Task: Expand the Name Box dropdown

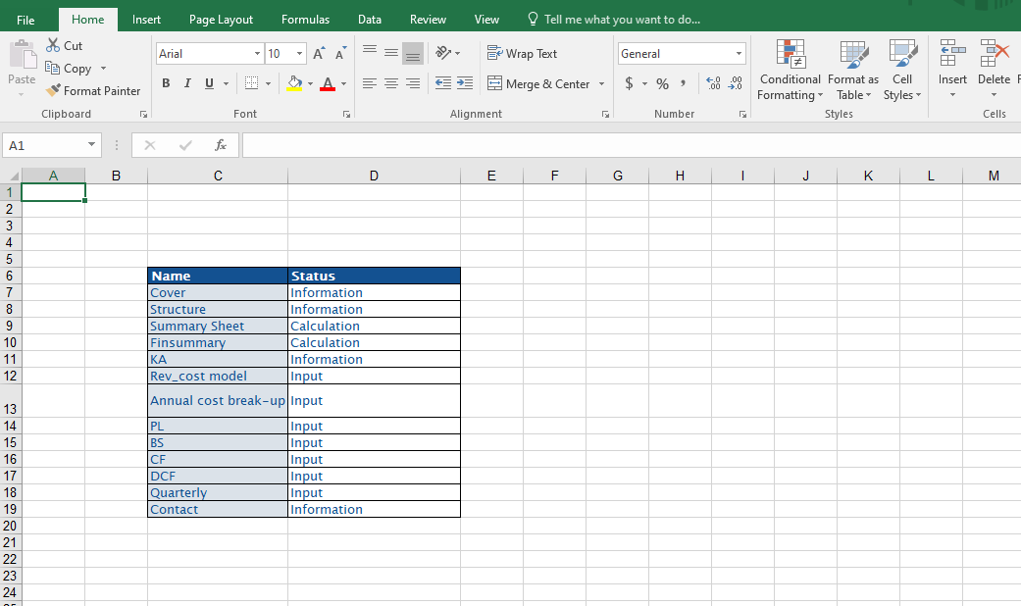Action: 92,144
